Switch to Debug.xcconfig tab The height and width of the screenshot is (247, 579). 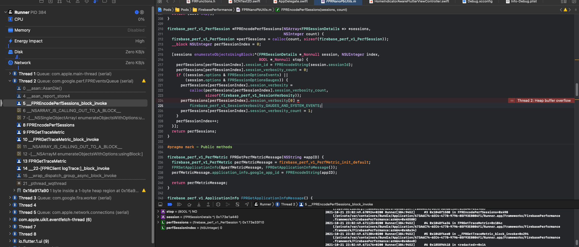(x=478, y=2)
